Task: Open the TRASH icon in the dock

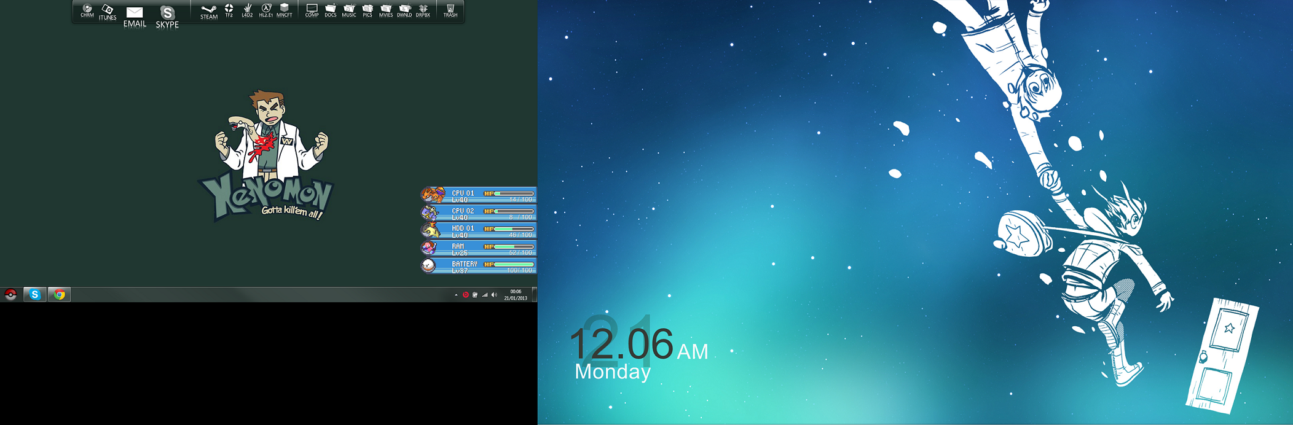Action: [450, 10]
